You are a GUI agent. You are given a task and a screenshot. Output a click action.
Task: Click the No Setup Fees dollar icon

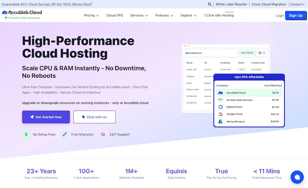point(26,134)
